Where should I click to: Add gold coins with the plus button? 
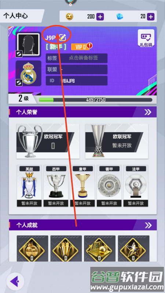100,17
